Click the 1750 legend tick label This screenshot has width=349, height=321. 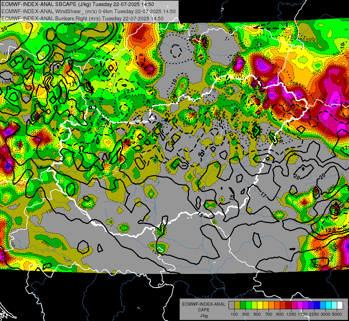coord(303,314)
